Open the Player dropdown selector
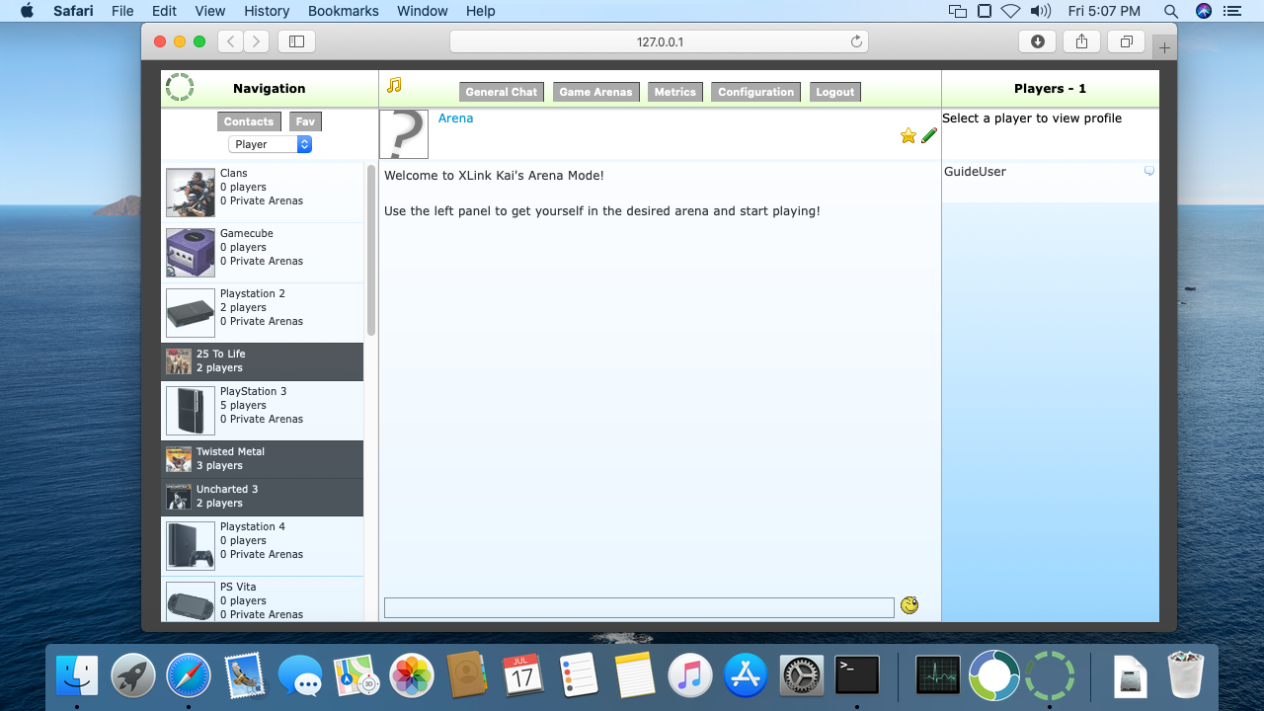The width and height of the screenshot is (1264, 711). (270, 144)
